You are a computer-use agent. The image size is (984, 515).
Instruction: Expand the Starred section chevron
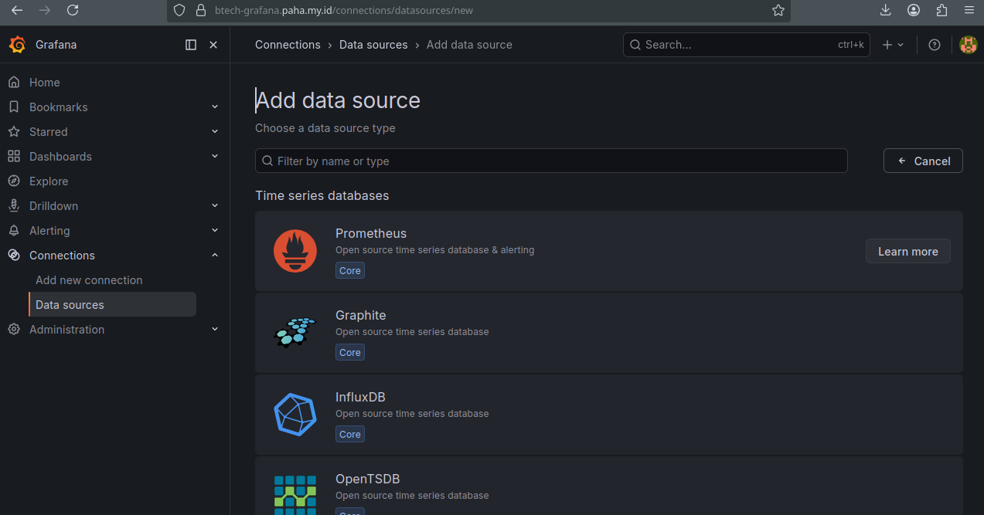215,132
